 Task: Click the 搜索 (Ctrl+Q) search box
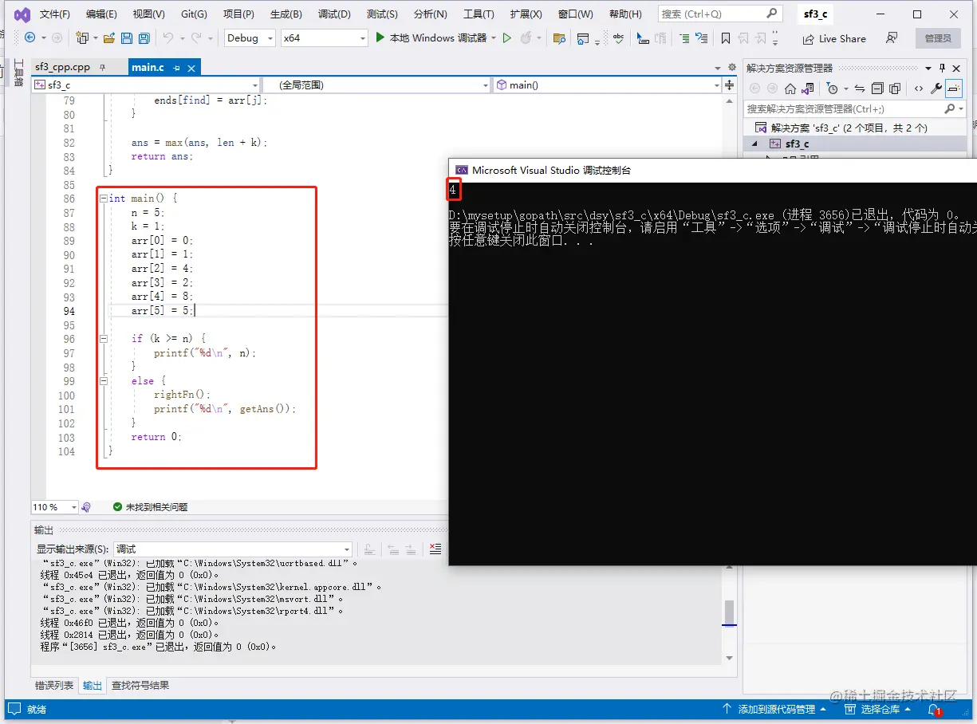tap(719, 14)
